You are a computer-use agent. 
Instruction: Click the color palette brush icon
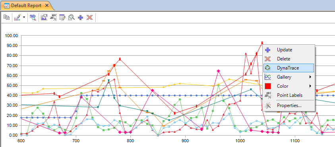click(x=17, y=17)
